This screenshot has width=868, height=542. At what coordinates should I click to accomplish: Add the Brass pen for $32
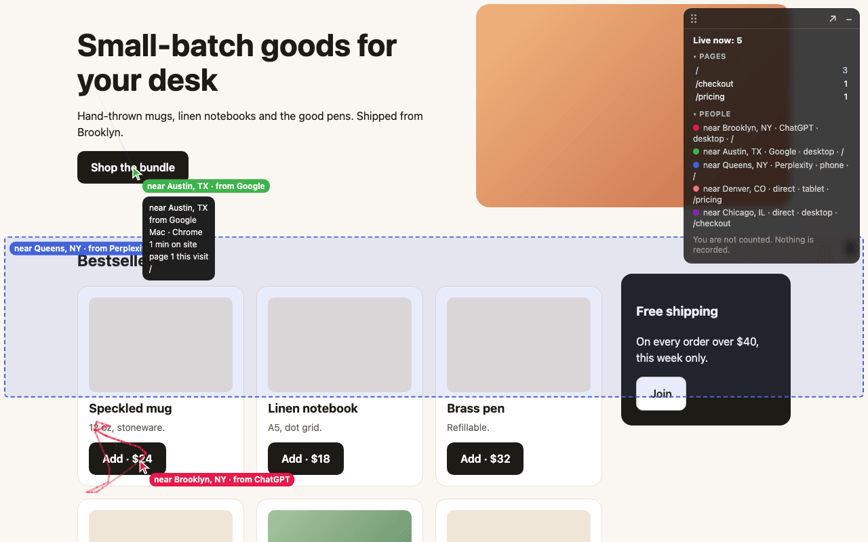click(485, 459)
